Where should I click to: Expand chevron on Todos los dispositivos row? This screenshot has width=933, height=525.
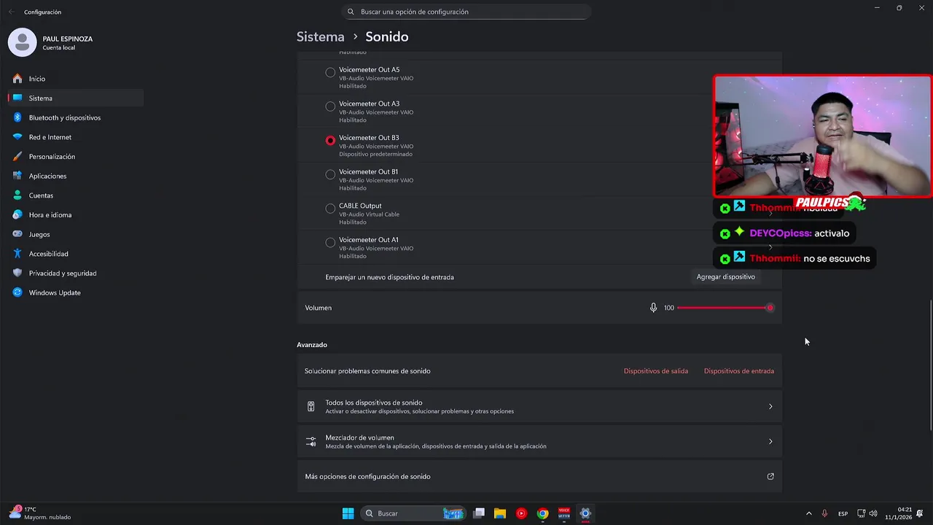tap(770, 406)
